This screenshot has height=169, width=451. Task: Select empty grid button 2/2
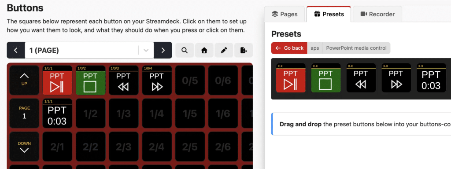[90, 146]
